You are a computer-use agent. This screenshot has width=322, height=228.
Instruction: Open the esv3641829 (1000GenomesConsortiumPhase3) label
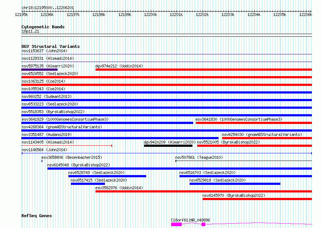pyautogui.click(x=65, y=119)
